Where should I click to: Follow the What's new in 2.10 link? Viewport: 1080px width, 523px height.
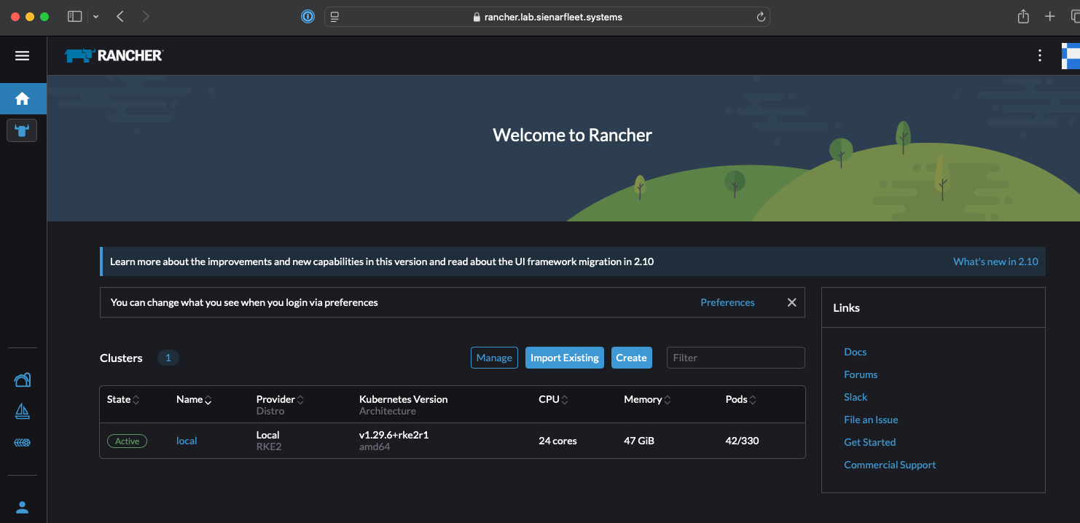click(x=995, y=261)
